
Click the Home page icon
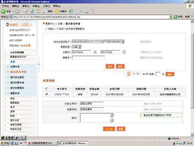click(38, 11)
